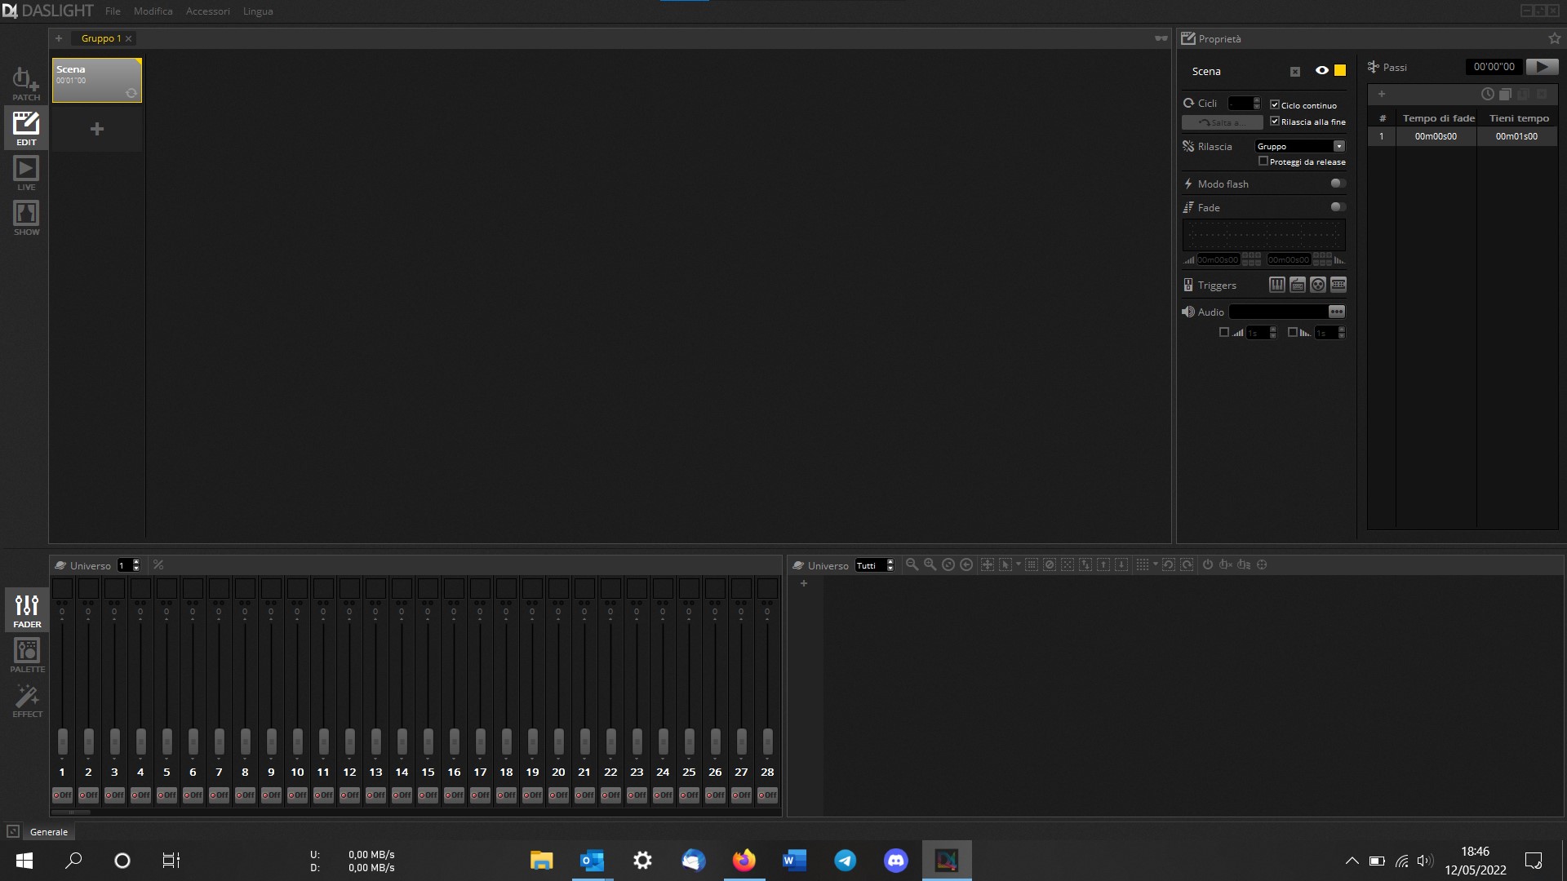Add a new group tab with the plus
This screenshot has height=881, width=1567.
click(x=59, y=38)
